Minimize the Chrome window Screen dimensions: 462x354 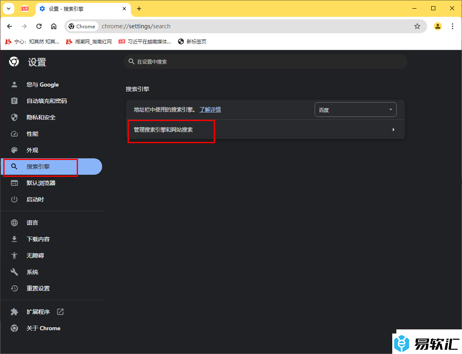414,9
